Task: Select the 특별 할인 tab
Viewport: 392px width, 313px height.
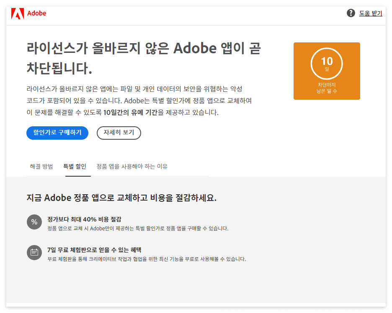Action: (x=75, y=167)
